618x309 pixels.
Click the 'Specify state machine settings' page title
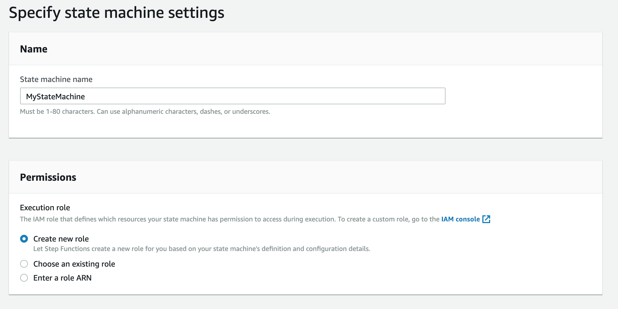point(117,13)
